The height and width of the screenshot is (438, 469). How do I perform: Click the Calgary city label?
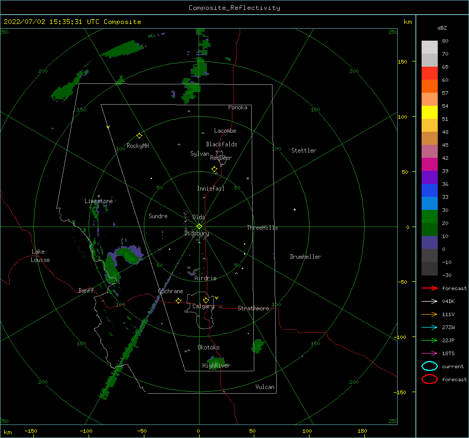coord(203,306)
